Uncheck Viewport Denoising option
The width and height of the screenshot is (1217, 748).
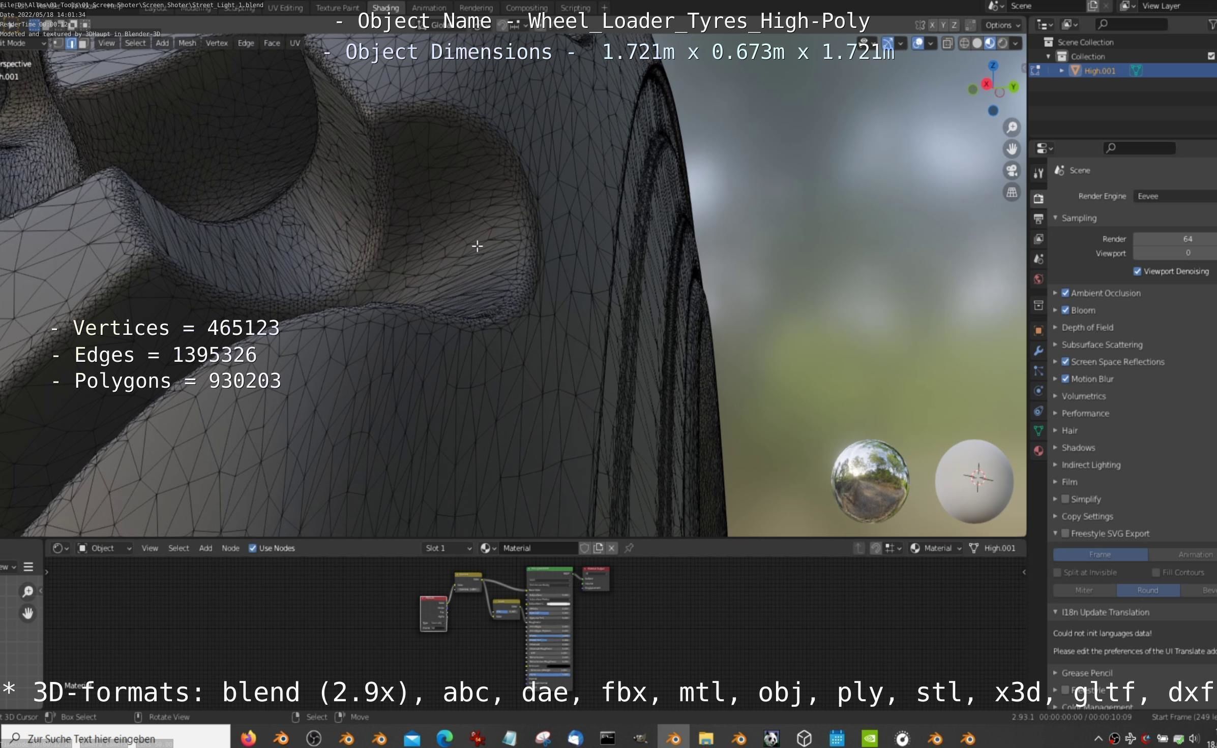tap(1138, 271)
